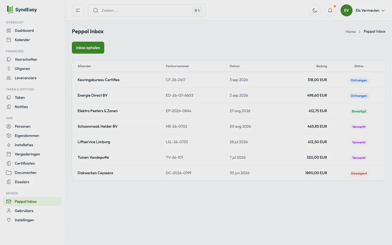Toggle dark mode with the moon icon
Image resolution: width=392 pixels, height=245 pixels.
(x=315, y=10)
